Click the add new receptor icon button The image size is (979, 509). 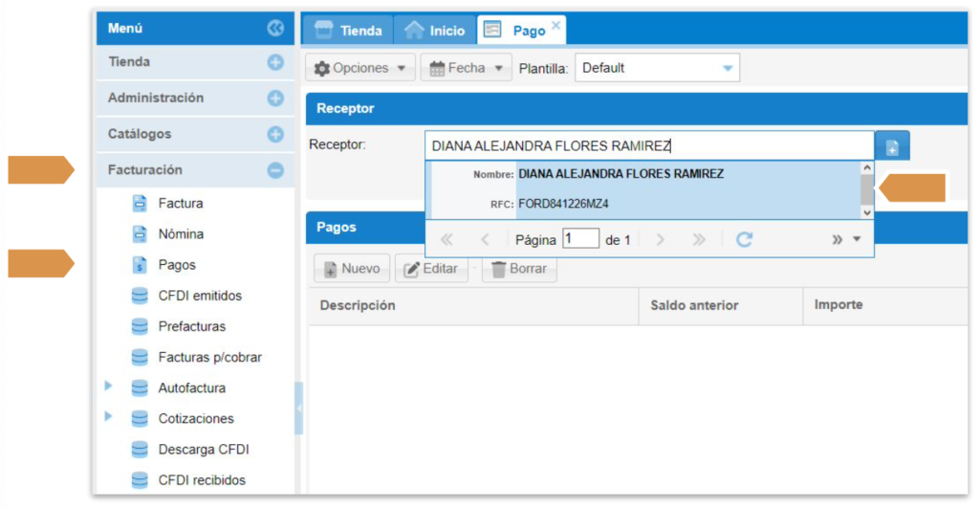892,146
